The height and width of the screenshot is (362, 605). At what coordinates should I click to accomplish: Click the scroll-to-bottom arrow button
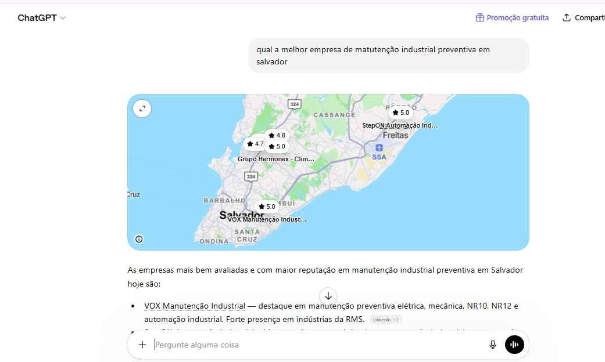[x=328, y=296]
